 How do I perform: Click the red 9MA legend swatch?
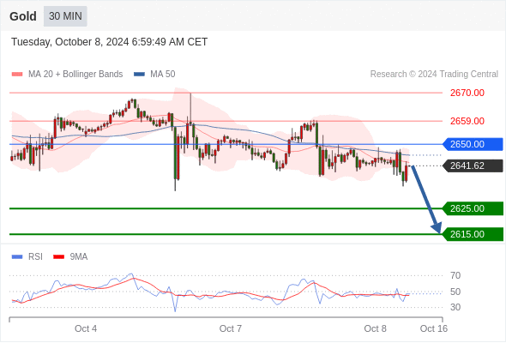click(x=58, y=257)
